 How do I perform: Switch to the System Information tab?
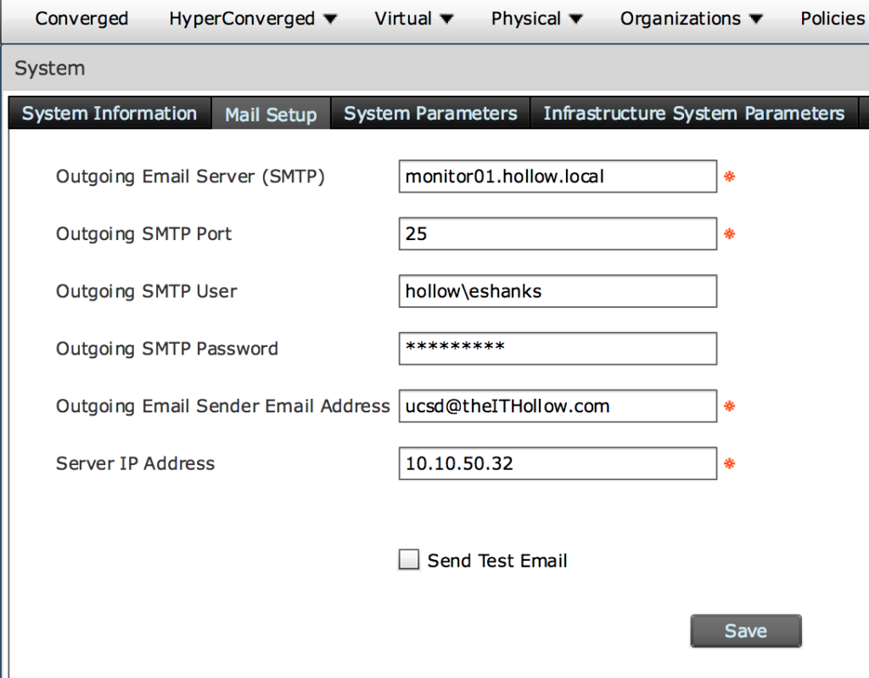tap(109, 114)
